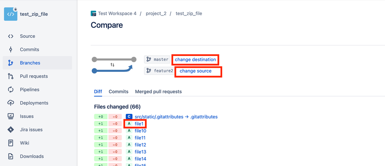The height and width of the screenshot is (166, 385).
Task: Click the Deployments cloud upload icon
Action: click(x=10, y=103)
